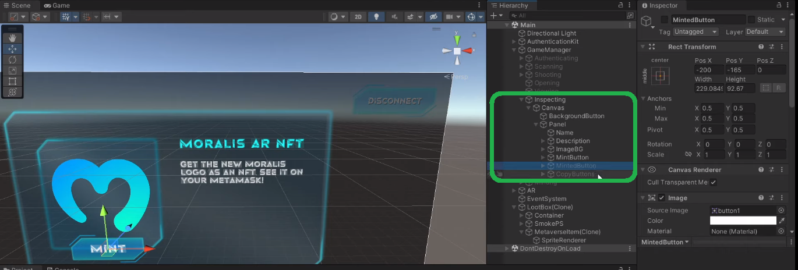Lock the Hierarchy panel
The height and width of the screenshot is (270, 798).
(x=621, y=5)
